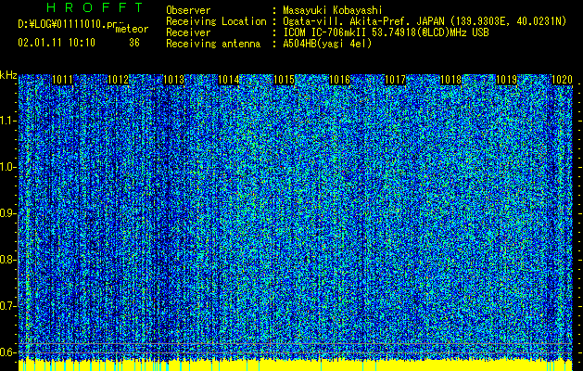Click the 0.7 frequency axis label
The width and height of the screenshot is (583, 371).
coord(7,306)
